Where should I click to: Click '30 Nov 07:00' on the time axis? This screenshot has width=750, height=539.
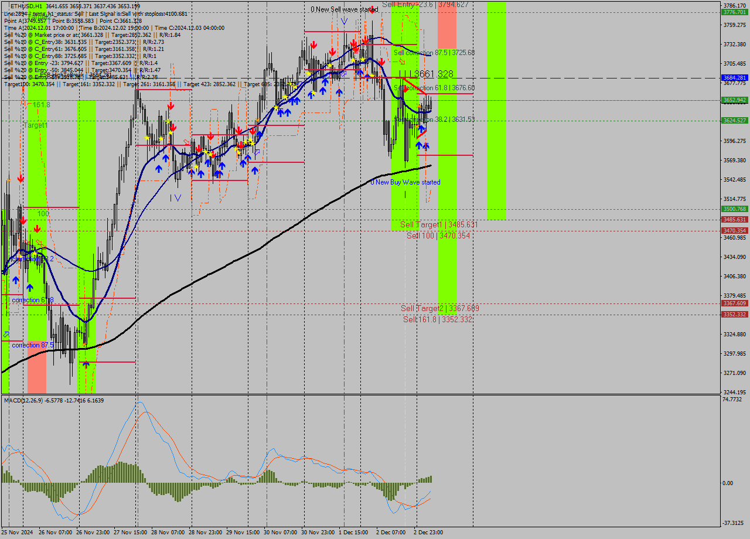[x=281, y=533]
